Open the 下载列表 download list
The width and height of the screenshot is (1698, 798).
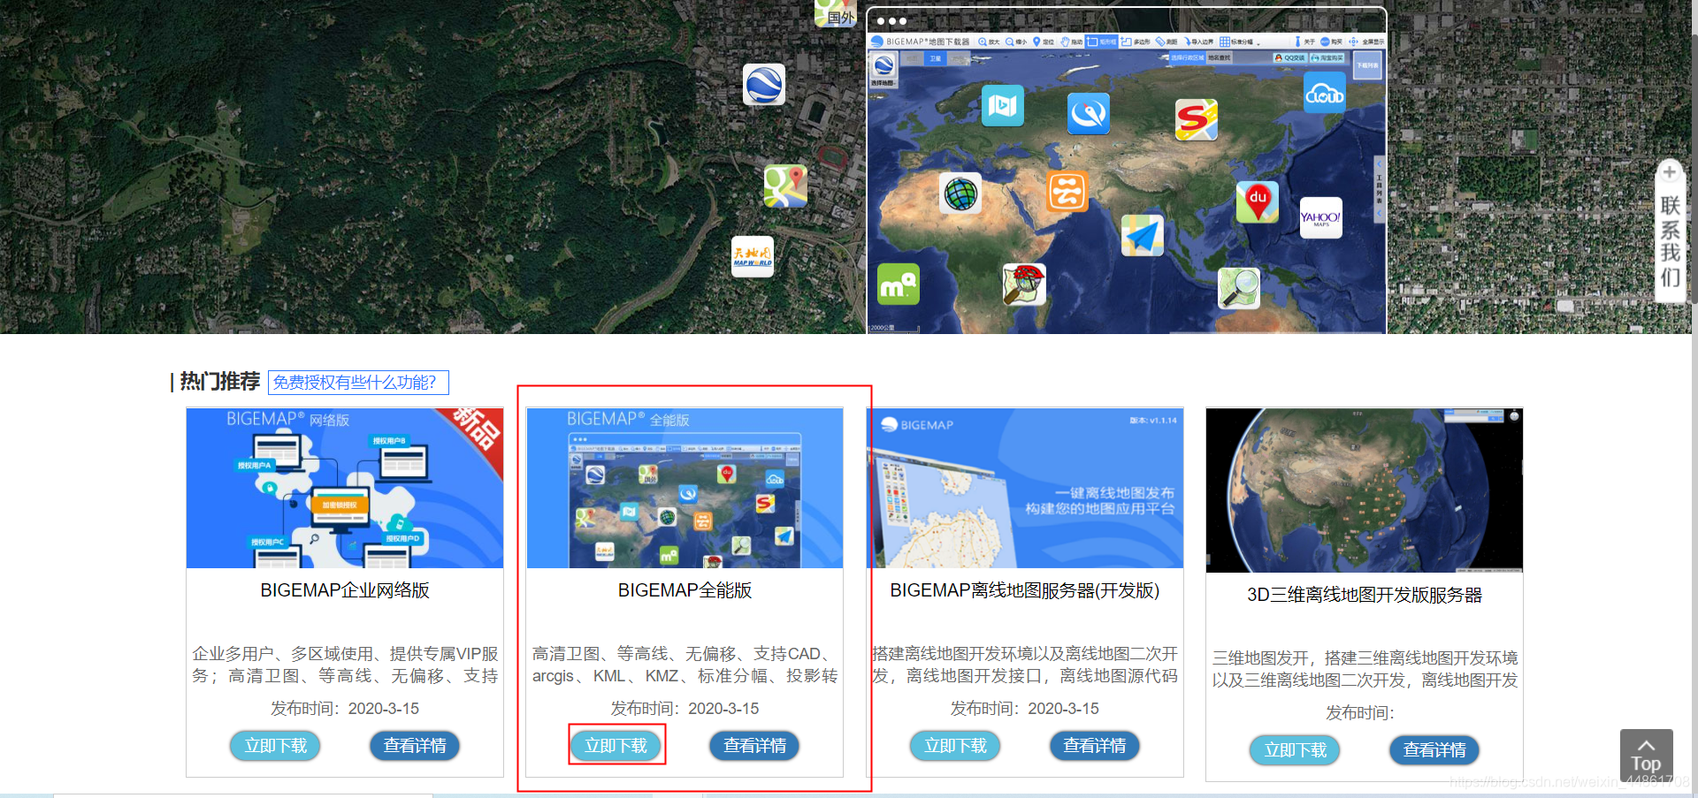click(x=1367, y=65)
